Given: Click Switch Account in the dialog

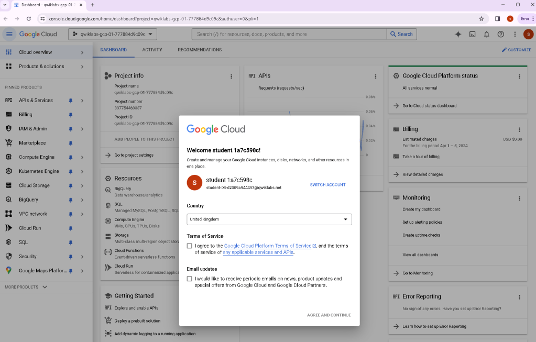Looking at the screenshot, I should (327, 185).
